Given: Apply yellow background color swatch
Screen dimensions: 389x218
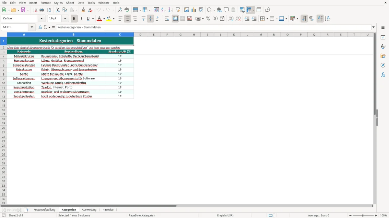Looking at the screenshot, I should pos(109,19).
